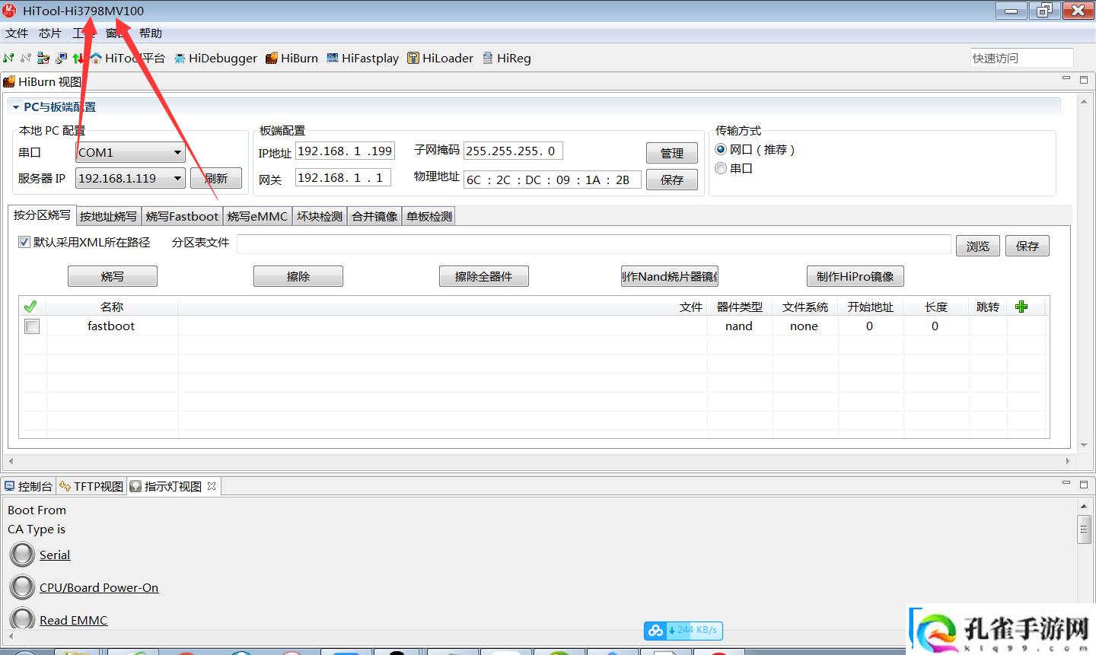Collapse the PC与板端配置 section

tap(15, 107)
